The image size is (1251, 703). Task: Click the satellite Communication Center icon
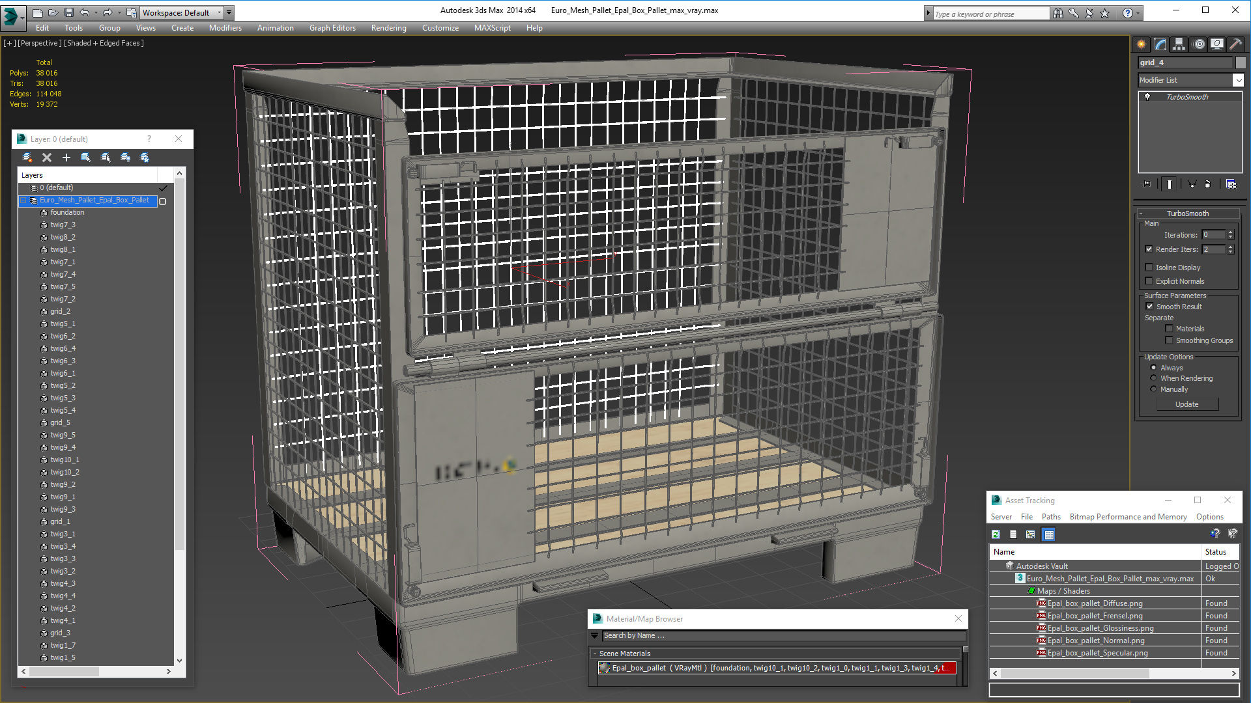[1089, 13]
